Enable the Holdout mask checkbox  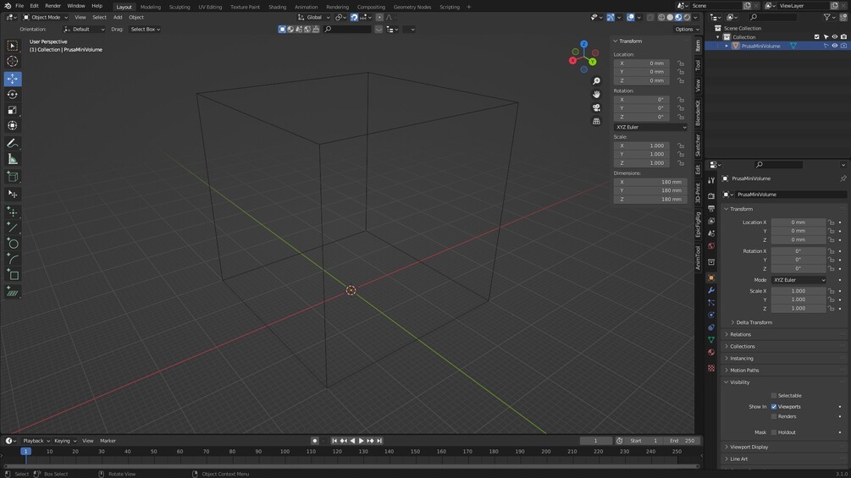click(774, 432)
